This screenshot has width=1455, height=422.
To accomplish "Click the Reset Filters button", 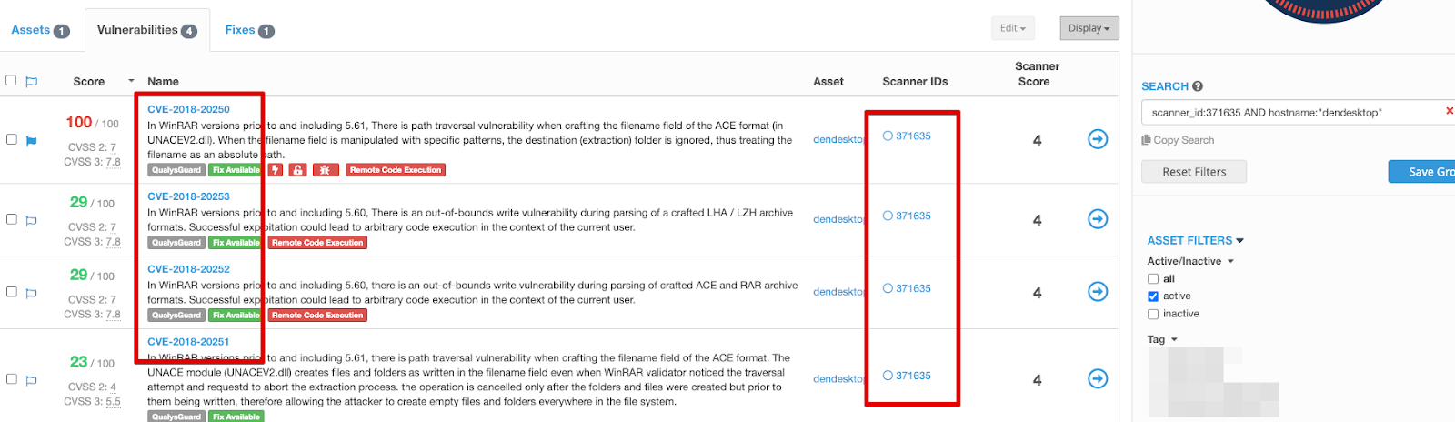I will [1194, 172].
